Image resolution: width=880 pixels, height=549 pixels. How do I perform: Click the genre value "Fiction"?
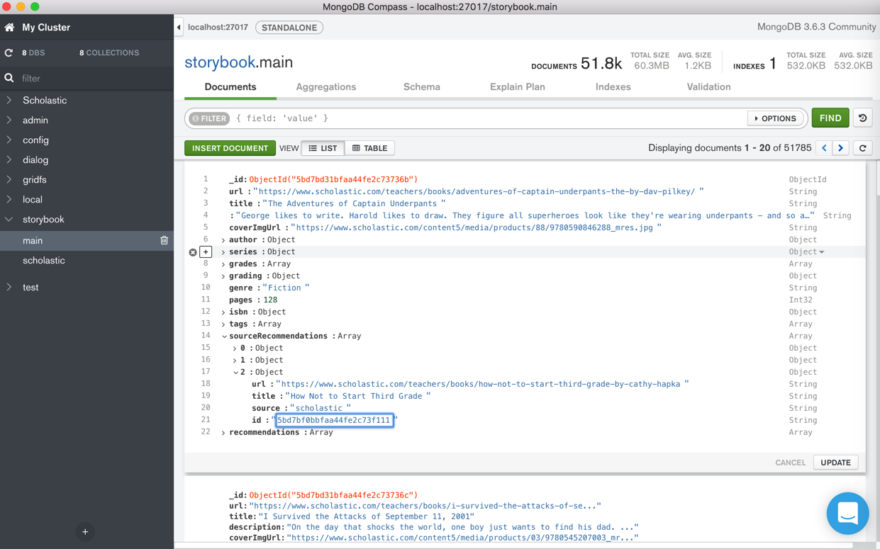tap(286, 288)
